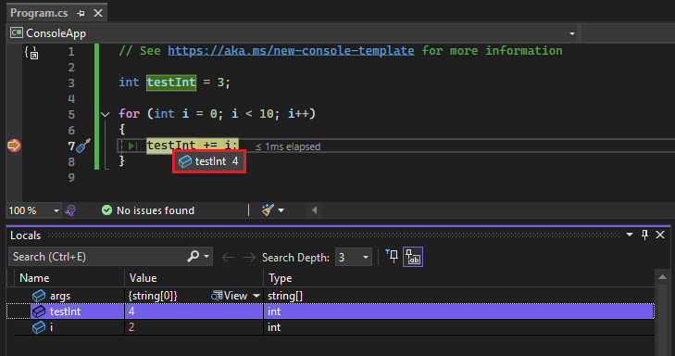Close the Locals window
675x356 pixels.
coord(660,235)
